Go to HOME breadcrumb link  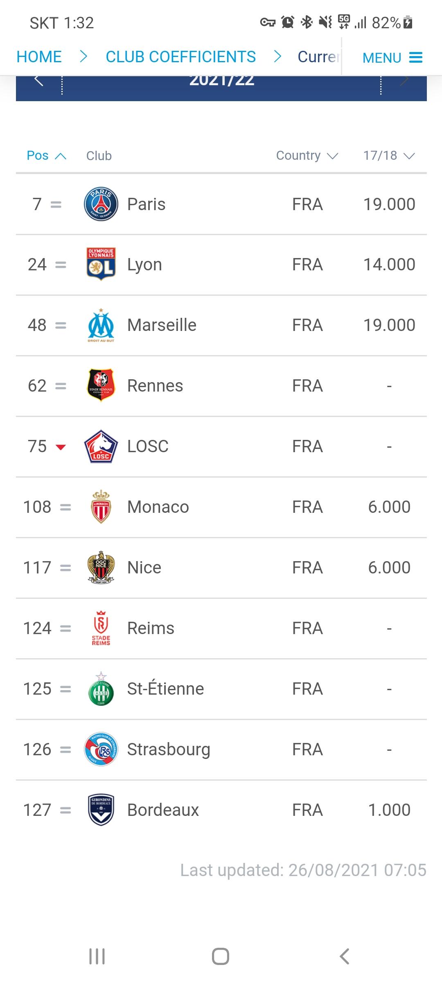[39, 57]
